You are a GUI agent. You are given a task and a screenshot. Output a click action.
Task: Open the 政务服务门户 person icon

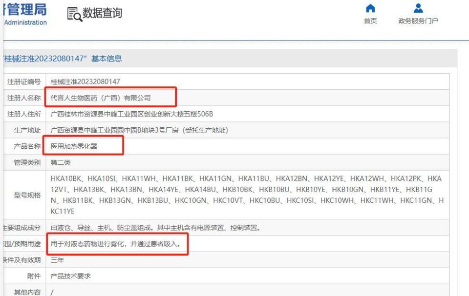(x=418, y=8)
